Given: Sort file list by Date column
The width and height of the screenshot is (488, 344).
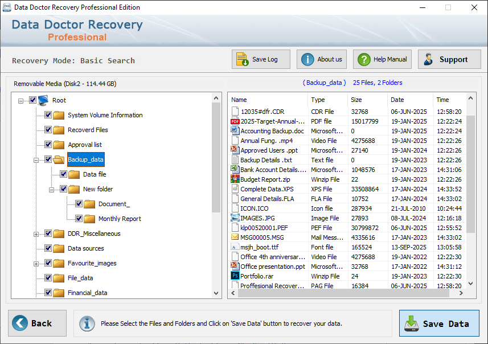Looking at the screenshot, I should click(x=410, y=100).
